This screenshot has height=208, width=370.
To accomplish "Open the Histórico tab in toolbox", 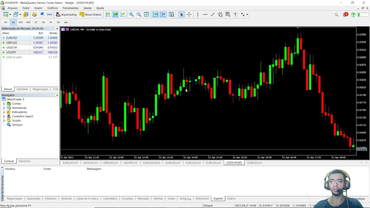I will (51, 199).
